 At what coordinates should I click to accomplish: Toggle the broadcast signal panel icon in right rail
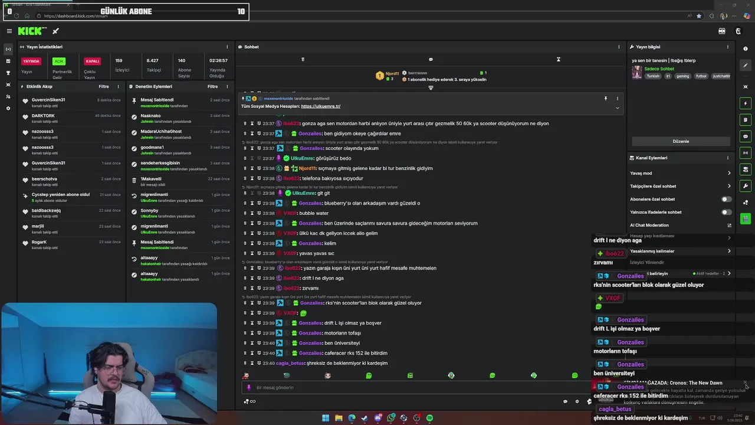(x=746, y=153)
